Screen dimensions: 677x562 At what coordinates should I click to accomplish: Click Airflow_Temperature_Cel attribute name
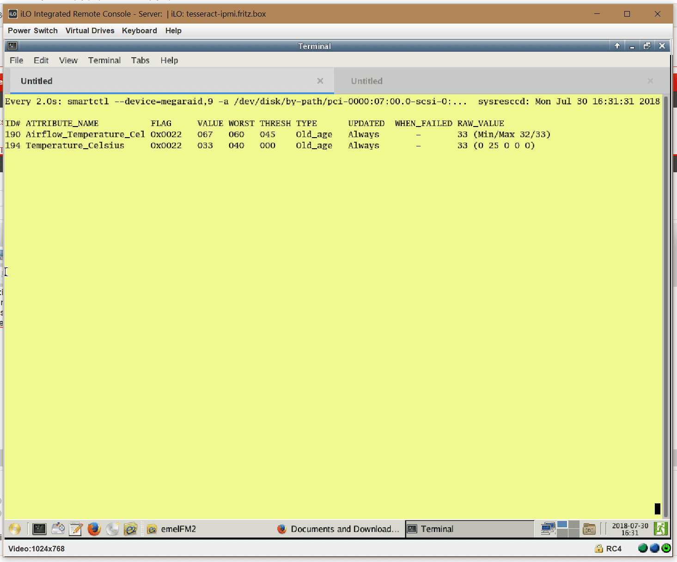point(85,134)
